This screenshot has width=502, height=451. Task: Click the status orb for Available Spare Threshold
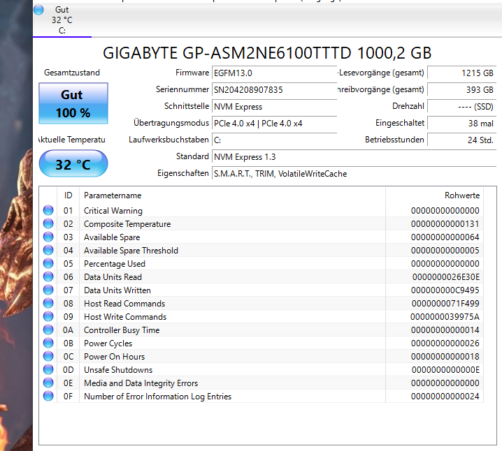pyautogui.click(x=48, y=250)
